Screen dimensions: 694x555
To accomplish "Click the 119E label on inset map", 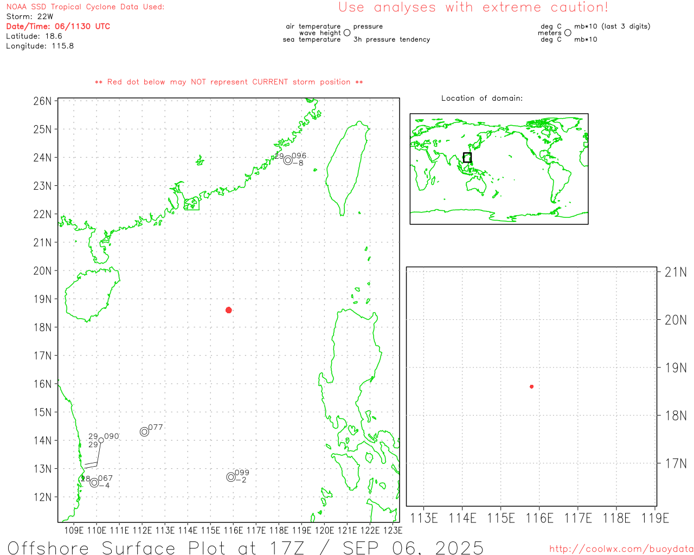I will click(x=655, y=518).
